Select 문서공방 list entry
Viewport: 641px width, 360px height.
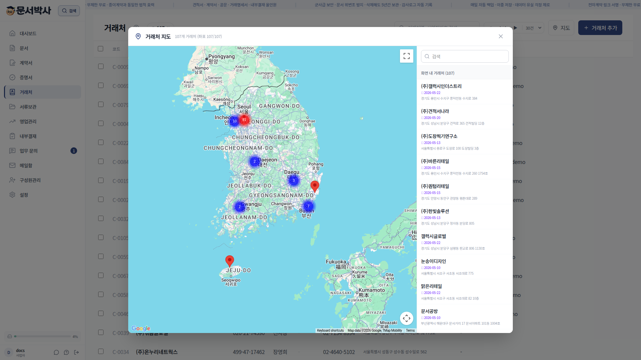click(x=465, y=317)
